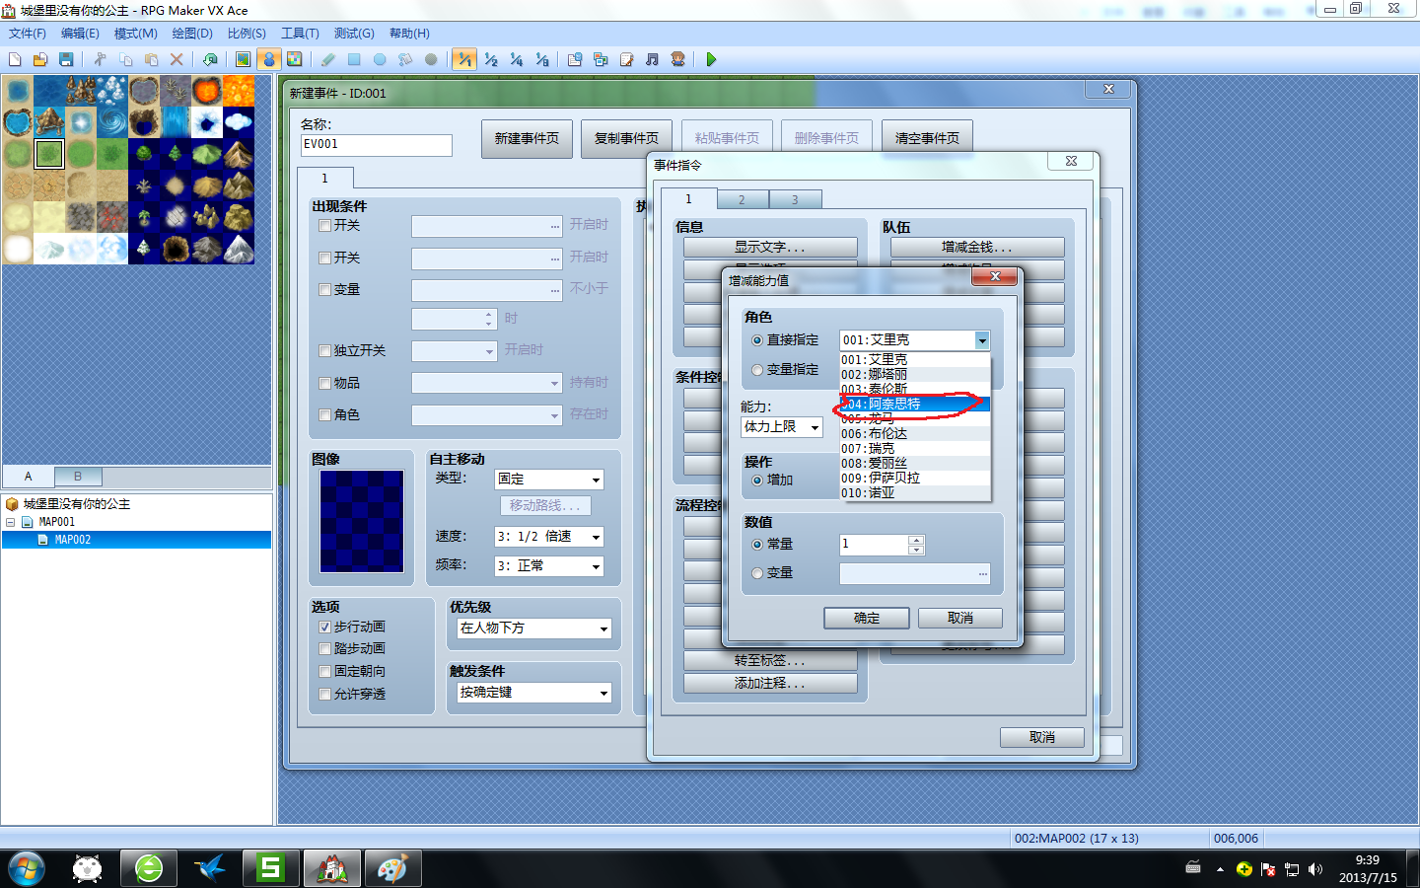Open the Database toolbar icon
Image resolution: width=1420 pixels, height=888 pixels.
tap(575, 59)
